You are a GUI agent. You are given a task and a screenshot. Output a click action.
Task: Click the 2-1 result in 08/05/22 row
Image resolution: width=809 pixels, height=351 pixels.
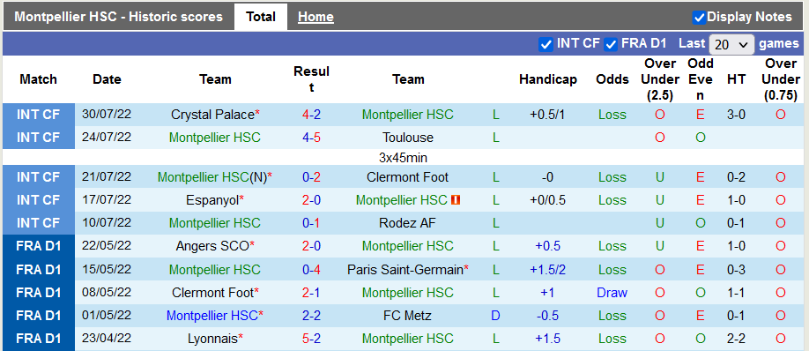[x=311, y=293]
